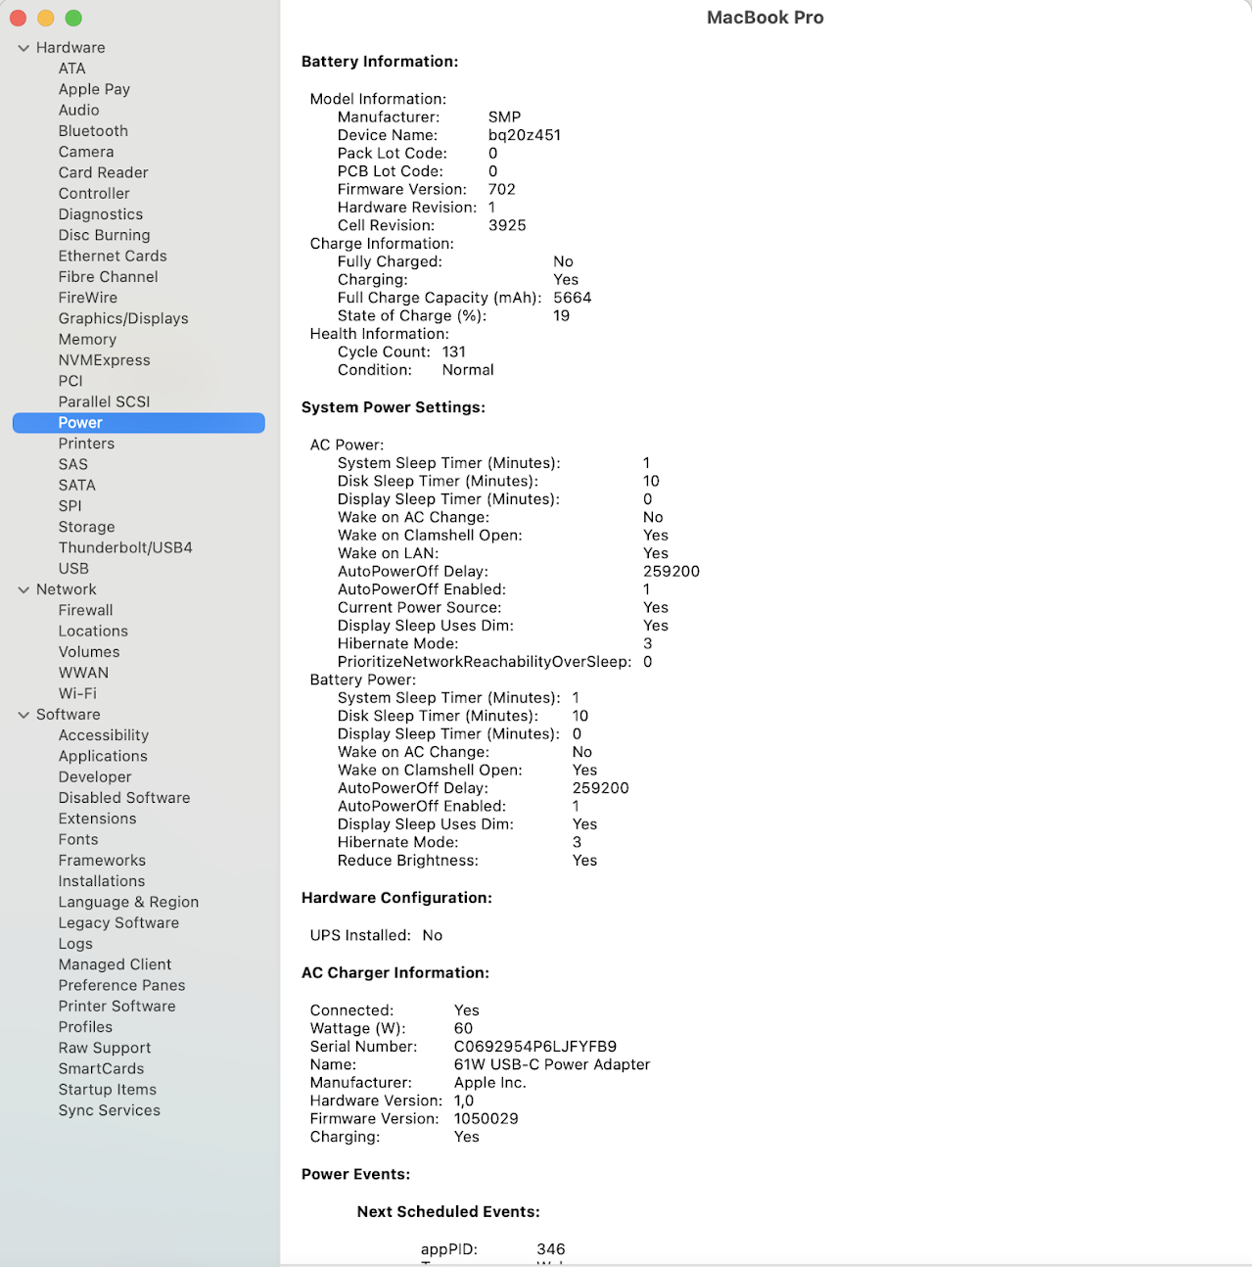Open Wi-Fi network information
Viewport: 1252px width, 1267px height.
77,693
